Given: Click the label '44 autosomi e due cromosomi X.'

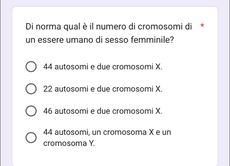Looking at the screenshot, I should click(103, 67).
